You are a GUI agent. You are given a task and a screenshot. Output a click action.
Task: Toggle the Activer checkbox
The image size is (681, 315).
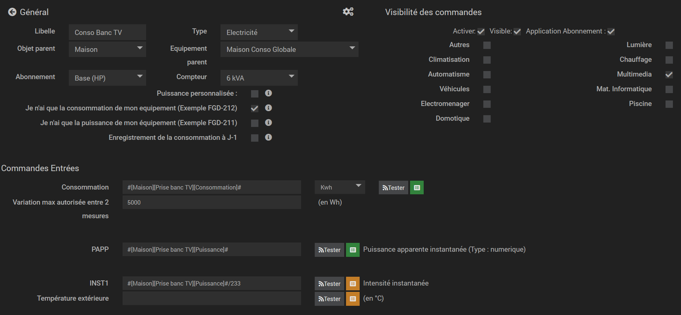point(481,32)
